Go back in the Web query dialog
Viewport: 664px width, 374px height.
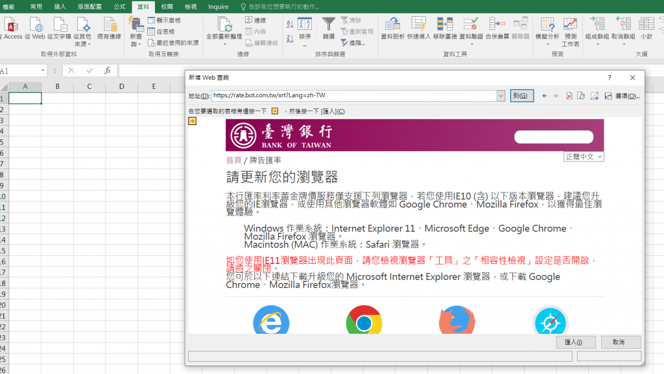pyautogui.click(x=545, y=96)
